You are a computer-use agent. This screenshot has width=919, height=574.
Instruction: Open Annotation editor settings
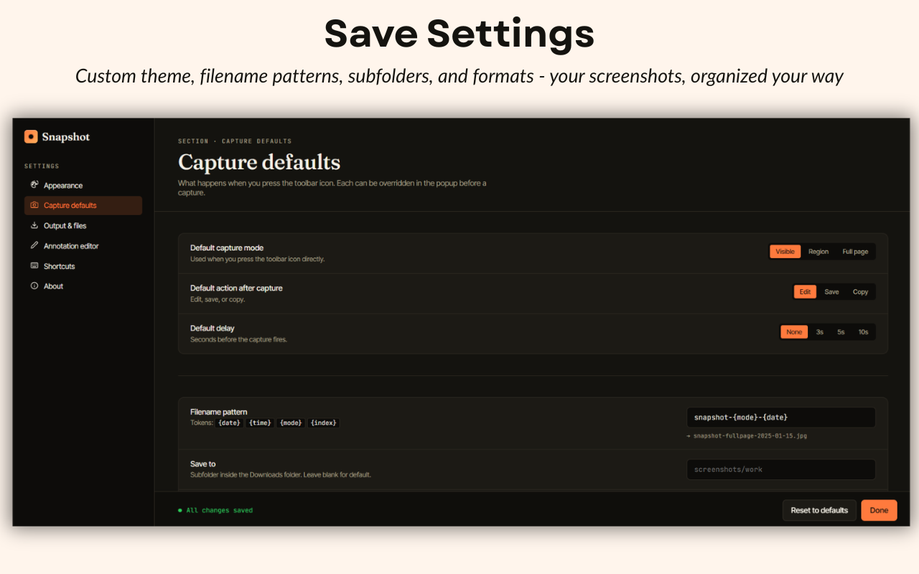click(x=83, y=245)
